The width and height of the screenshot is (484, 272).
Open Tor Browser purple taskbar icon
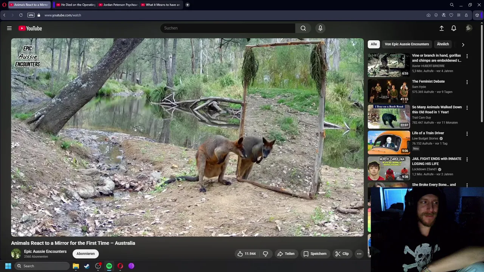click(x=131, y=266)
